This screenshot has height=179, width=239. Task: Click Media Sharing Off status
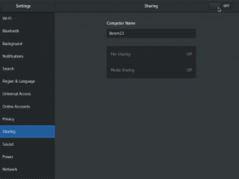tap(189, 70)
